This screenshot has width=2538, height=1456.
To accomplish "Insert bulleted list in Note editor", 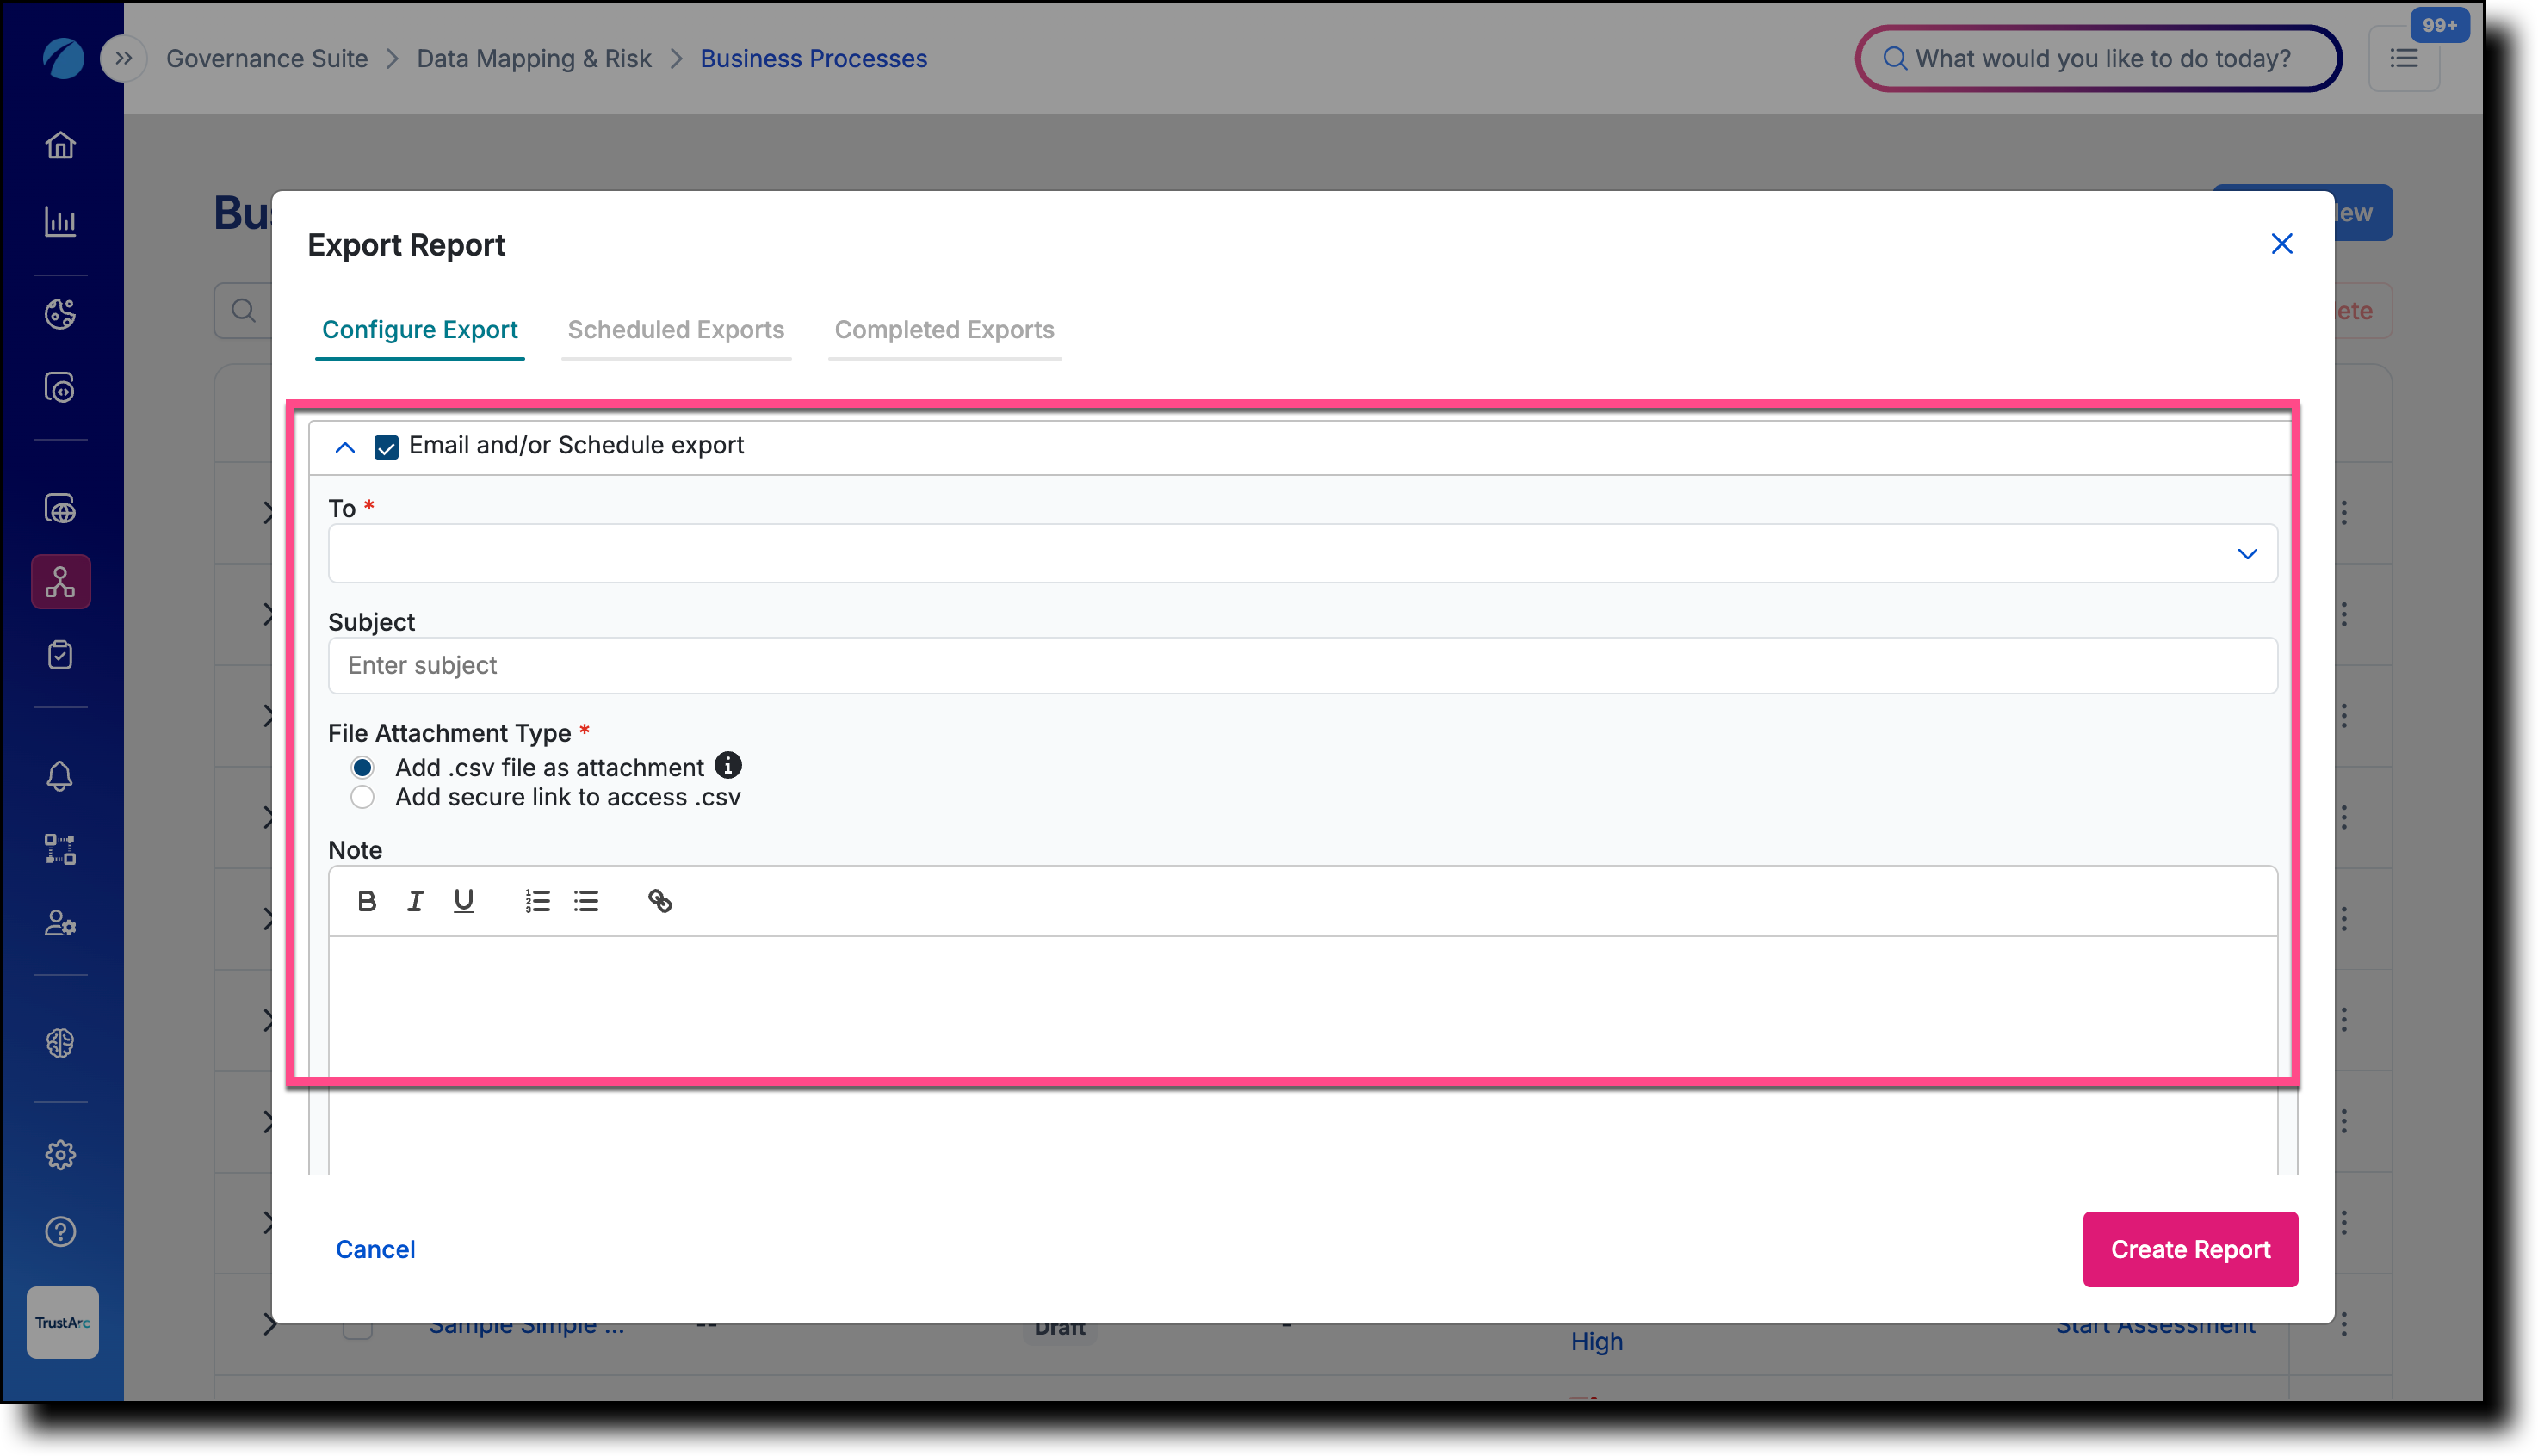I will click(x=586, y=901).
